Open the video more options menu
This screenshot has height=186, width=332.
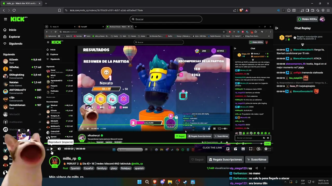click(x=265, y=168)
